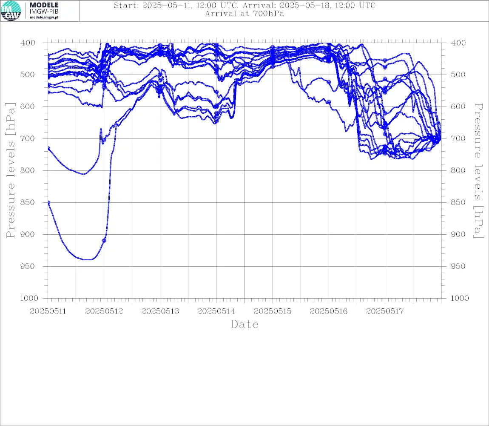Click the date label 20250511
Screen dimensions: 489x426
pos(48,311)
